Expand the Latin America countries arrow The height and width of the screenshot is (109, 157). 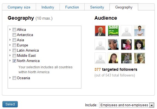(10, 50)
